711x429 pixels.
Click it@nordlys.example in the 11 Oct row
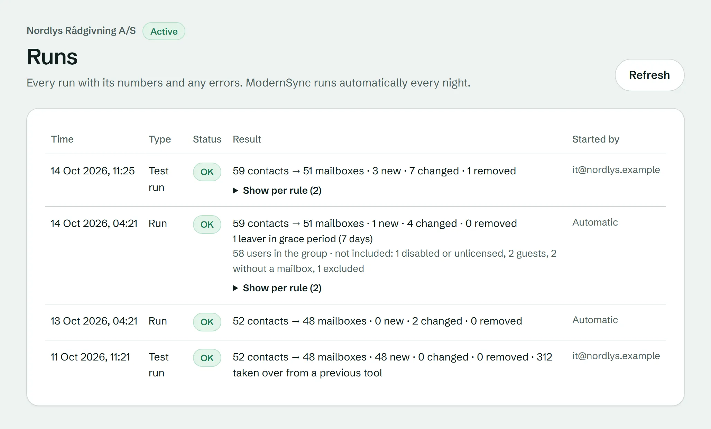616,356
